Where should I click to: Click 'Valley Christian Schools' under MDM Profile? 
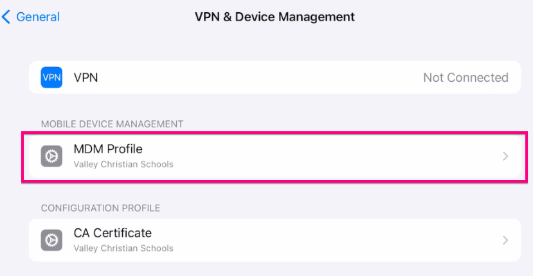point(123,164)
